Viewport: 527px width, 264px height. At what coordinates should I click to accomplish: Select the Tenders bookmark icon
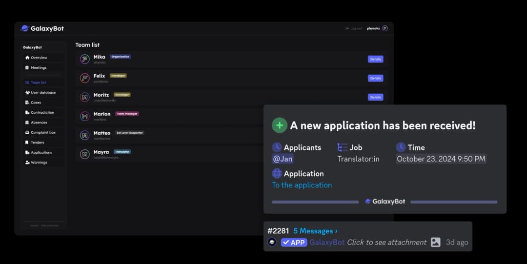coord(27,142)
